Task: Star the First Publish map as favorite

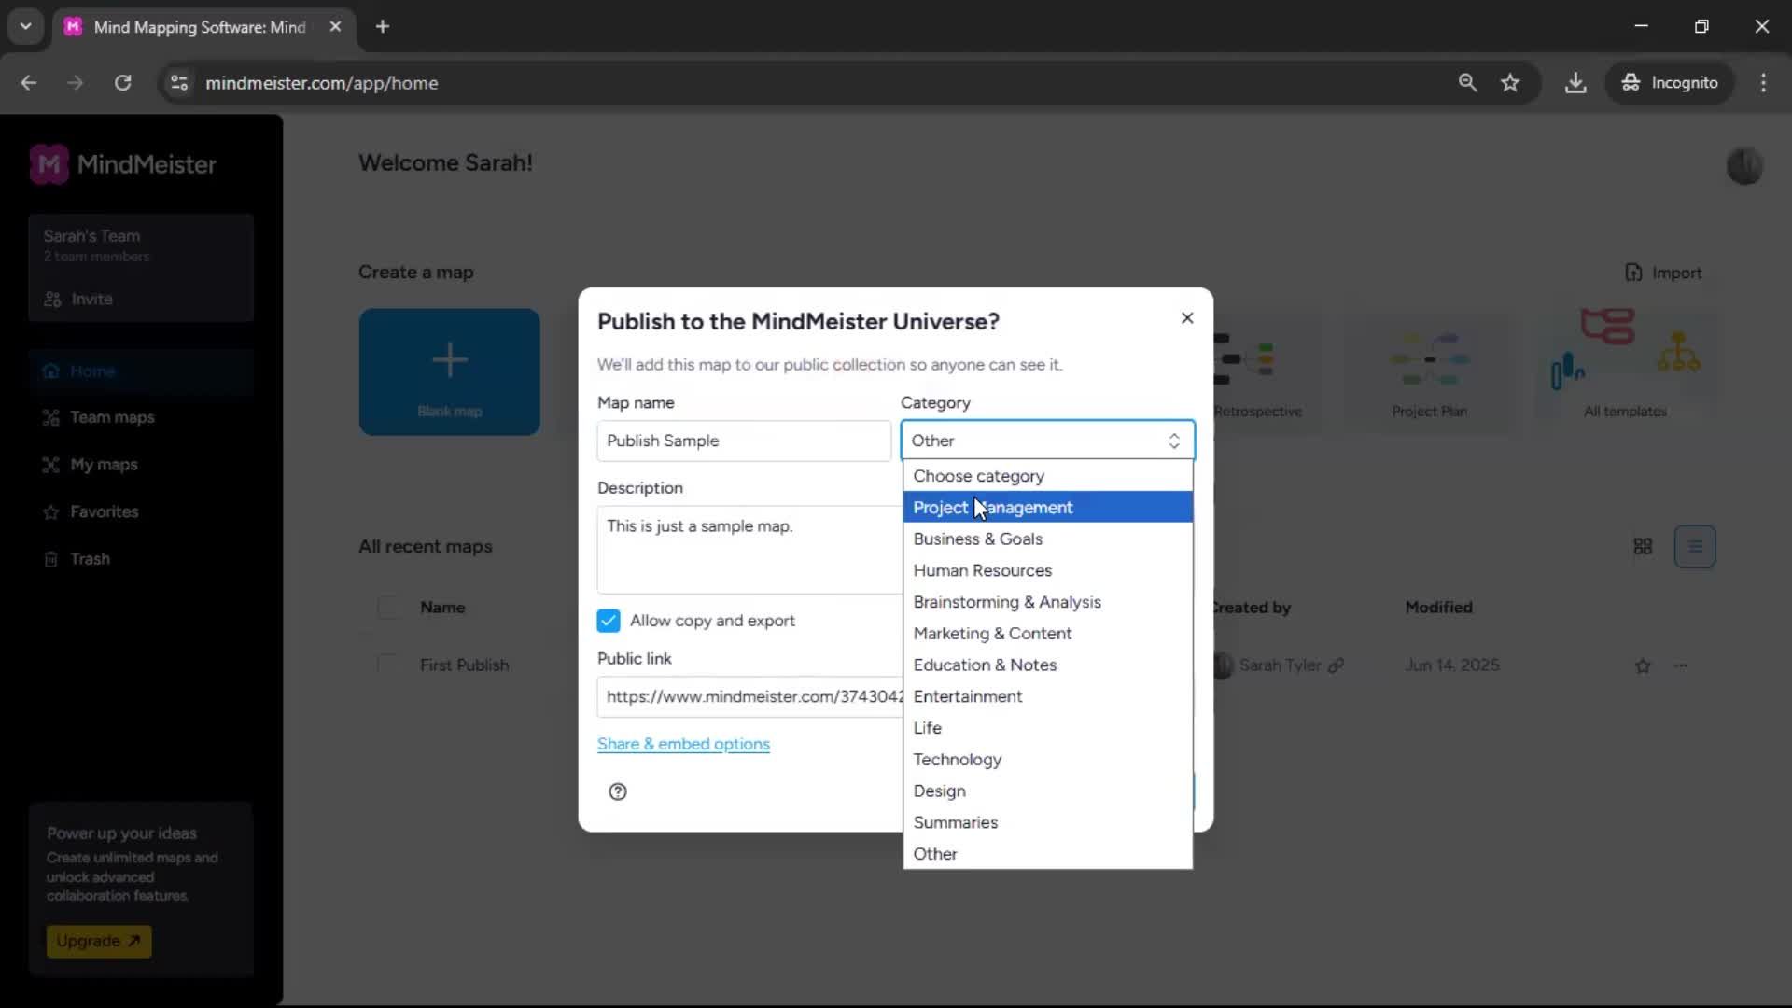Action: 1643,665
